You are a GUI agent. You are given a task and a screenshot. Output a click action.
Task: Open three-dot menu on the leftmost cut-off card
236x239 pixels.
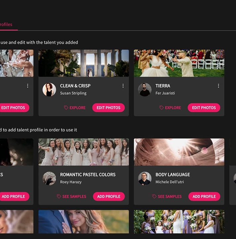28,86
